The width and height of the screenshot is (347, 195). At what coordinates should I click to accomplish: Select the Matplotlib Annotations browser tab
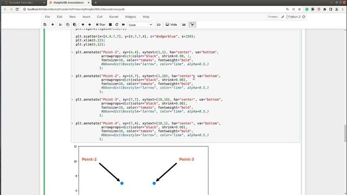point(69,3)
